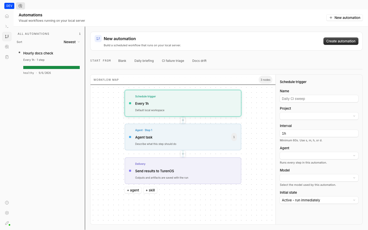Click the WORKFLOW MAP label
Screen dimensions: 368x230
coord(106,80)
